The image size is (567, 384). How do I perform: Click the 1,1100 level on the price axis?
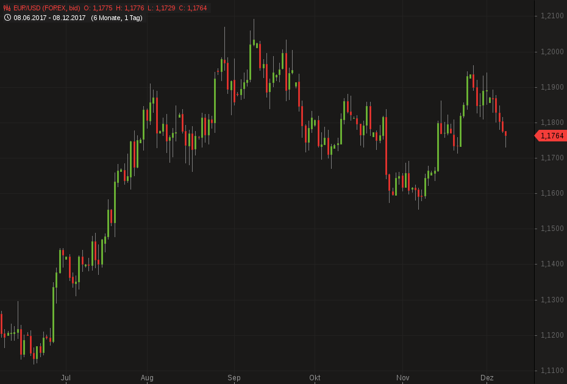click(x=552, y=371)
